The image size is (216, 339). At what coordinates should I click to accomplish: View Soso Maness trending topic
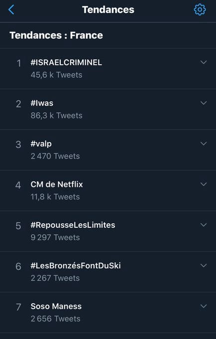coord(56,307)
